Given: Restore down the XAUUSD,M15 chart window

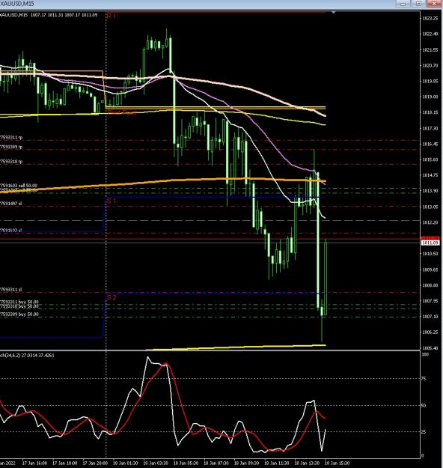Looking at the screenshot, I should click(x=418, y=4).
